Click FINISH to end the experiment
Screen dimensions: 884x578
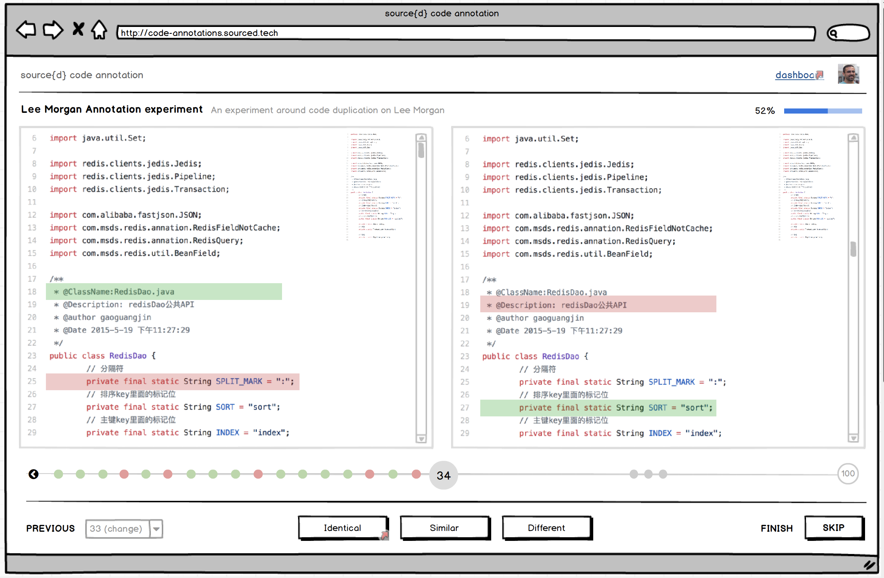776,528
